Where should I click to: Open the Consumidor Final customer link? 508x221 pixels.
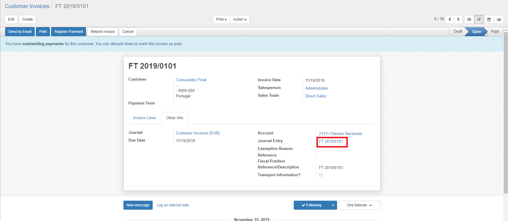coord(191,80)
